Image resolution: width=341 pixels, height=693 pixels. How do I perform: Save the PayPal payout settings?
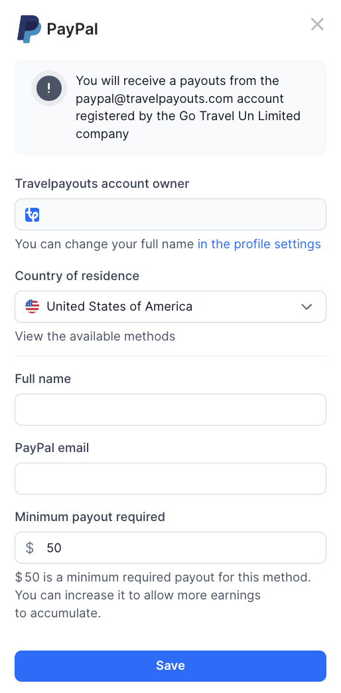[x=170, y=666]
